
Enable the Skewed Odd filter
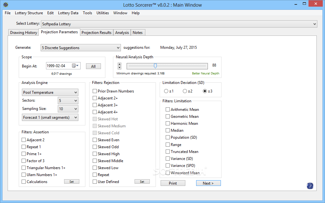[95, 147]
